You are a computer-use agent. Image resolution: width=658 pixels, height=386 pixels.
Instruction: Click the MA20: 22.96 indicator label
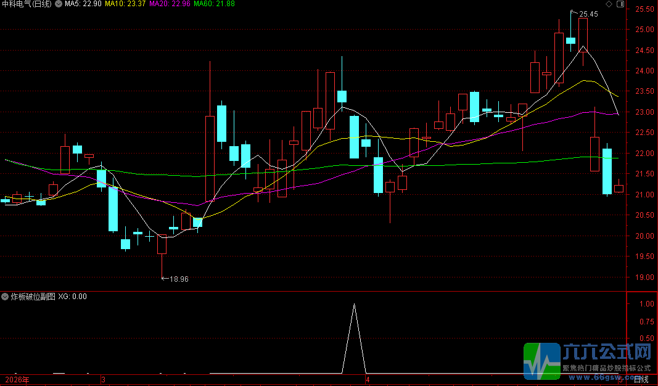pyautogui.click(x=170, y=4)
